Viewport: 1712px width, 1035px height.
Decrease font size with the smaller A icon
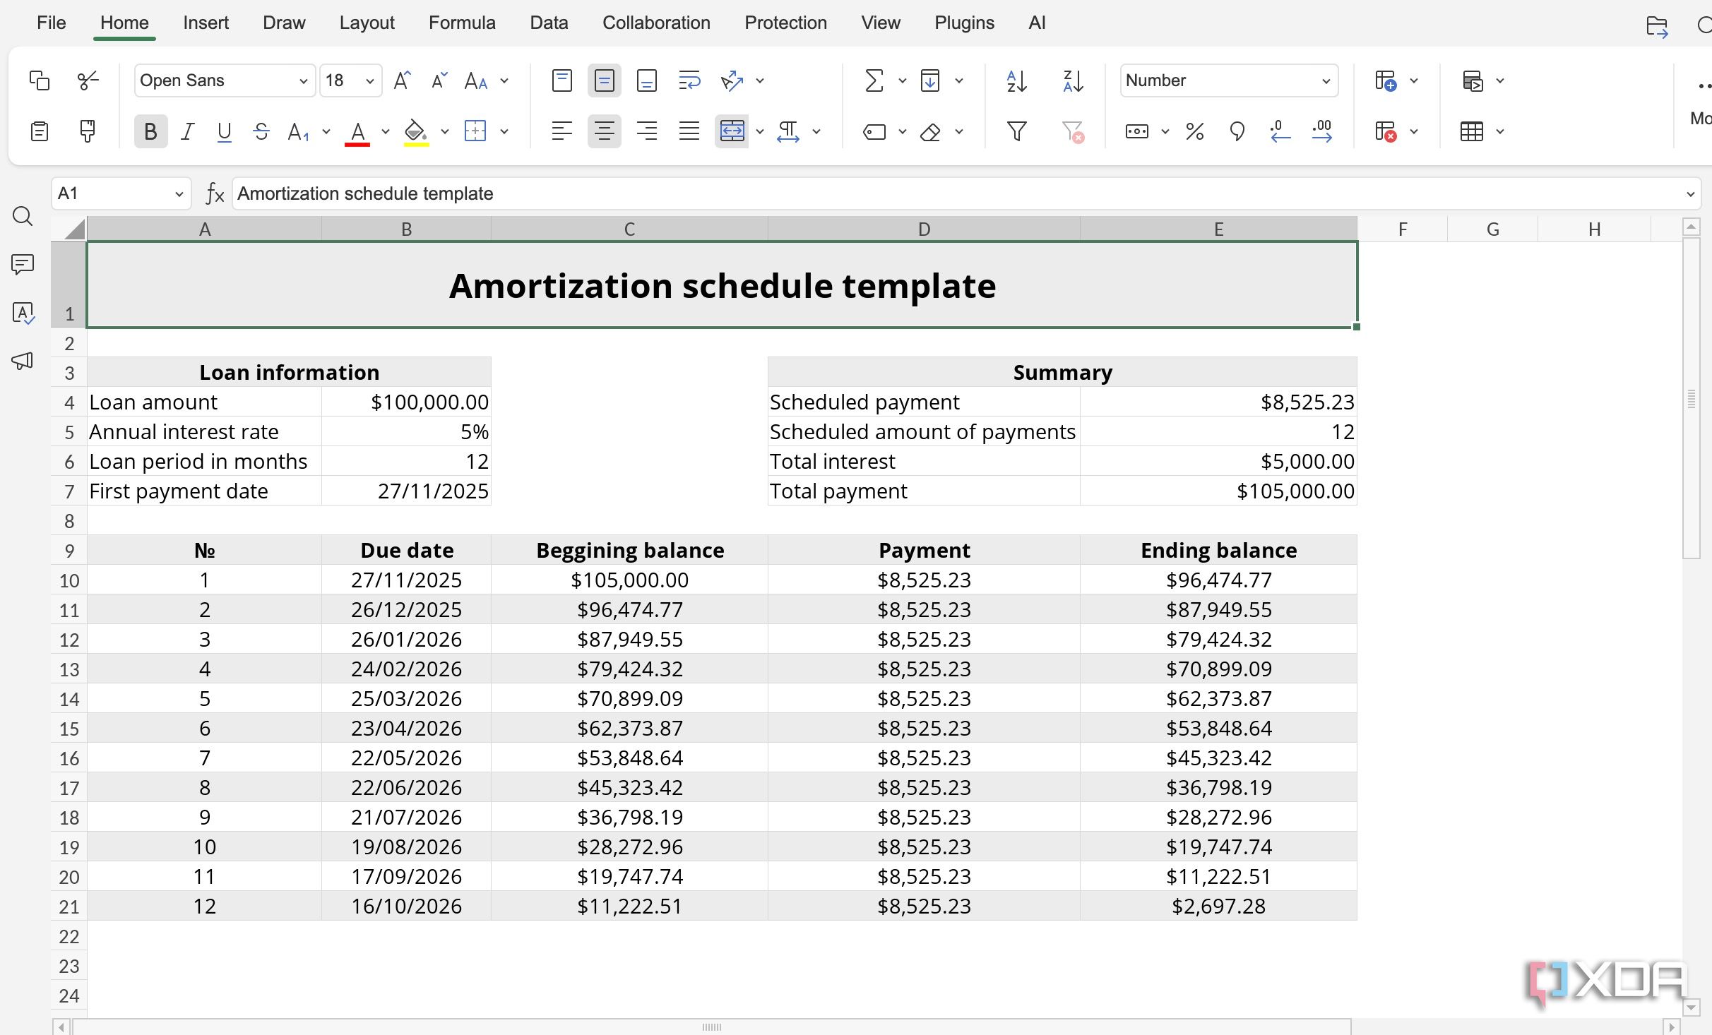pos(439,80)
